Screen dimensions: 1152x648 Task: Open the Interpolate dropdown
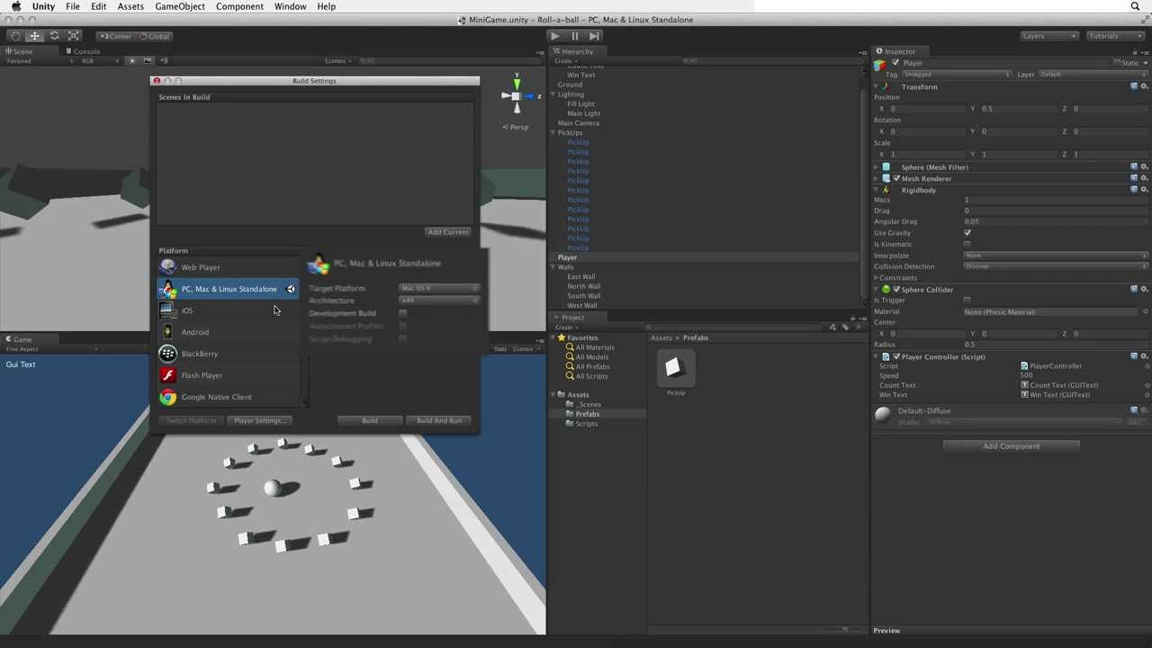pos(1057,256)
